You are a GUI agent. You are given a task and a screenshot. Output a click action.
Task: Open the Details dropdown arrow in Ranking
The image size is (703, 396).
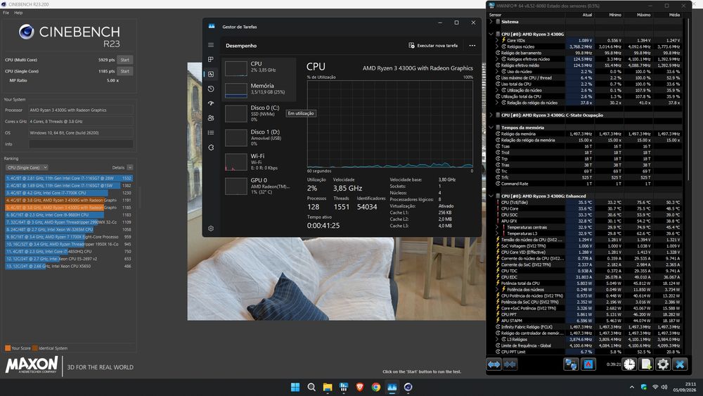(x=129, y=167)
